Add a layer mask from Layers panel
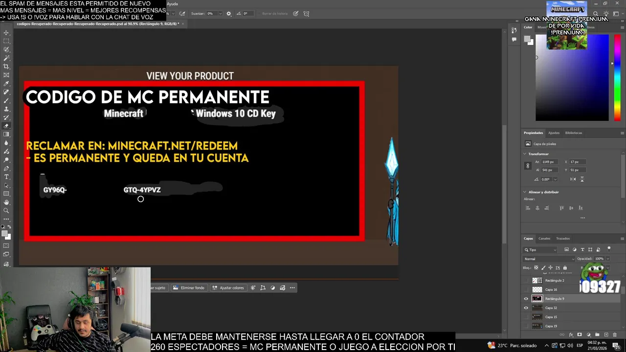The image size is (626, 352). click(580, 335)
